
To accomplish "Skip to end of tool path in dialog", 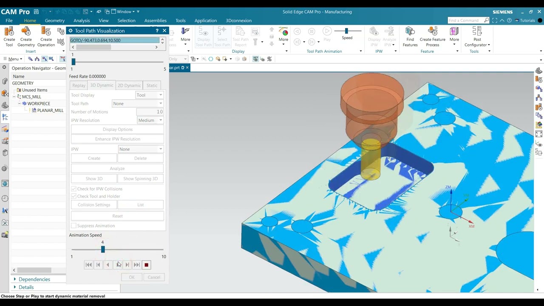I will coord(136,265).
